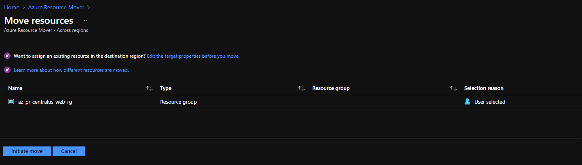Screen dimensions: 582x165
Task: Click the rocket icon beside 'Want to assign'
Action: pyautogui.click(x=7, y=56)
